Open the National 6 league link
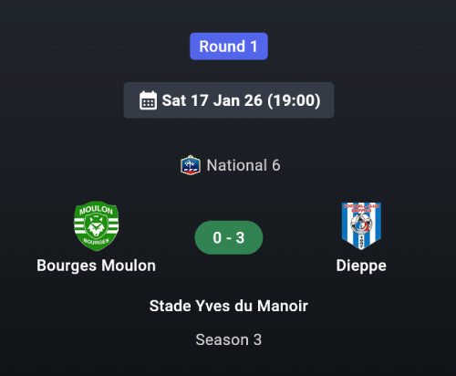Viewport: 456px width, 376px height. pyautogui.click(x=244, y=165)
